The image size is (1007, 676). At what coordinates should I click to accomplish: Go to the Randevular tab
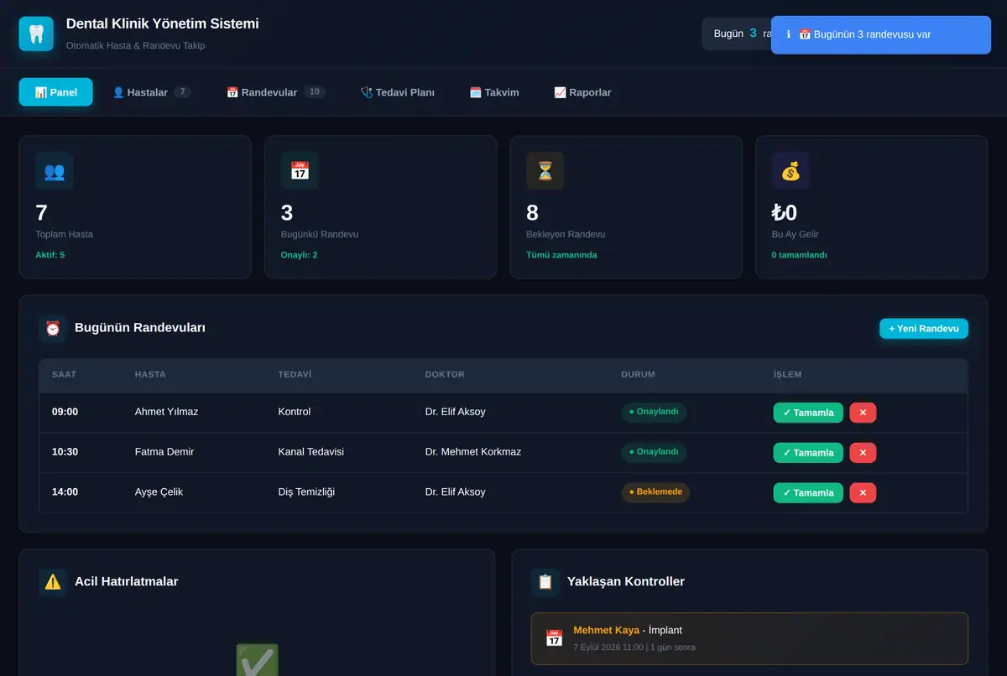pos(275,92)
